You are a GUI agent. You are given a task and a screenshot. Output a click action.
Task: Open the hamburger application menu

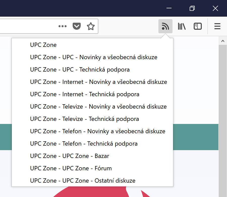tap(217, 26)
